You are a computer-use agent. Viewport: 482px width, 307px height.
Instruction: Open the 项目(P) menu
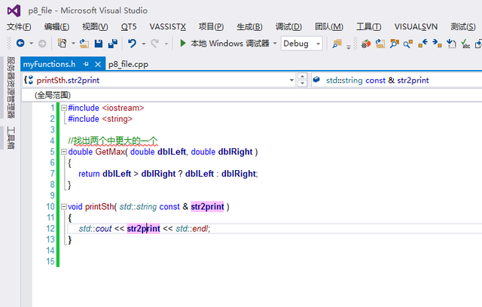tap(211, 27)
